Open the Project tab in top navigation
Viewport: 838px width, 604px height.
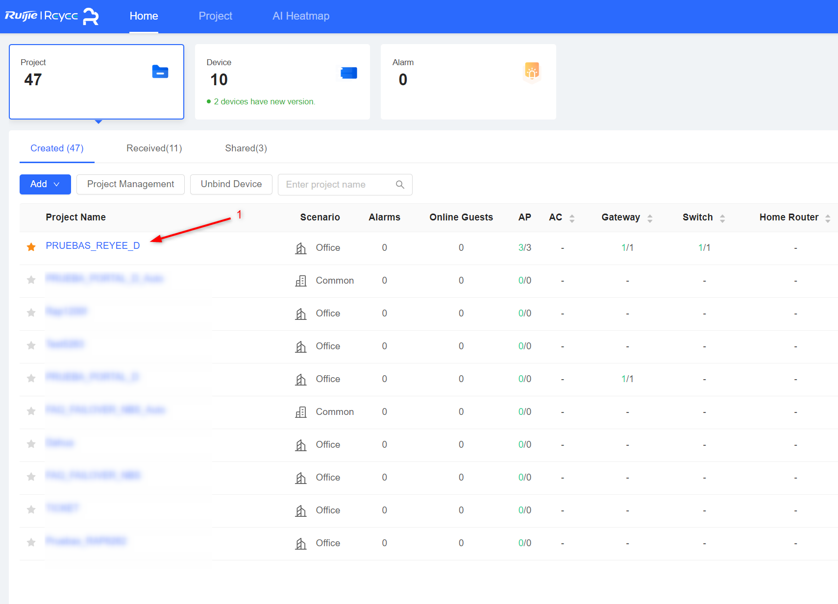point(216,16)
